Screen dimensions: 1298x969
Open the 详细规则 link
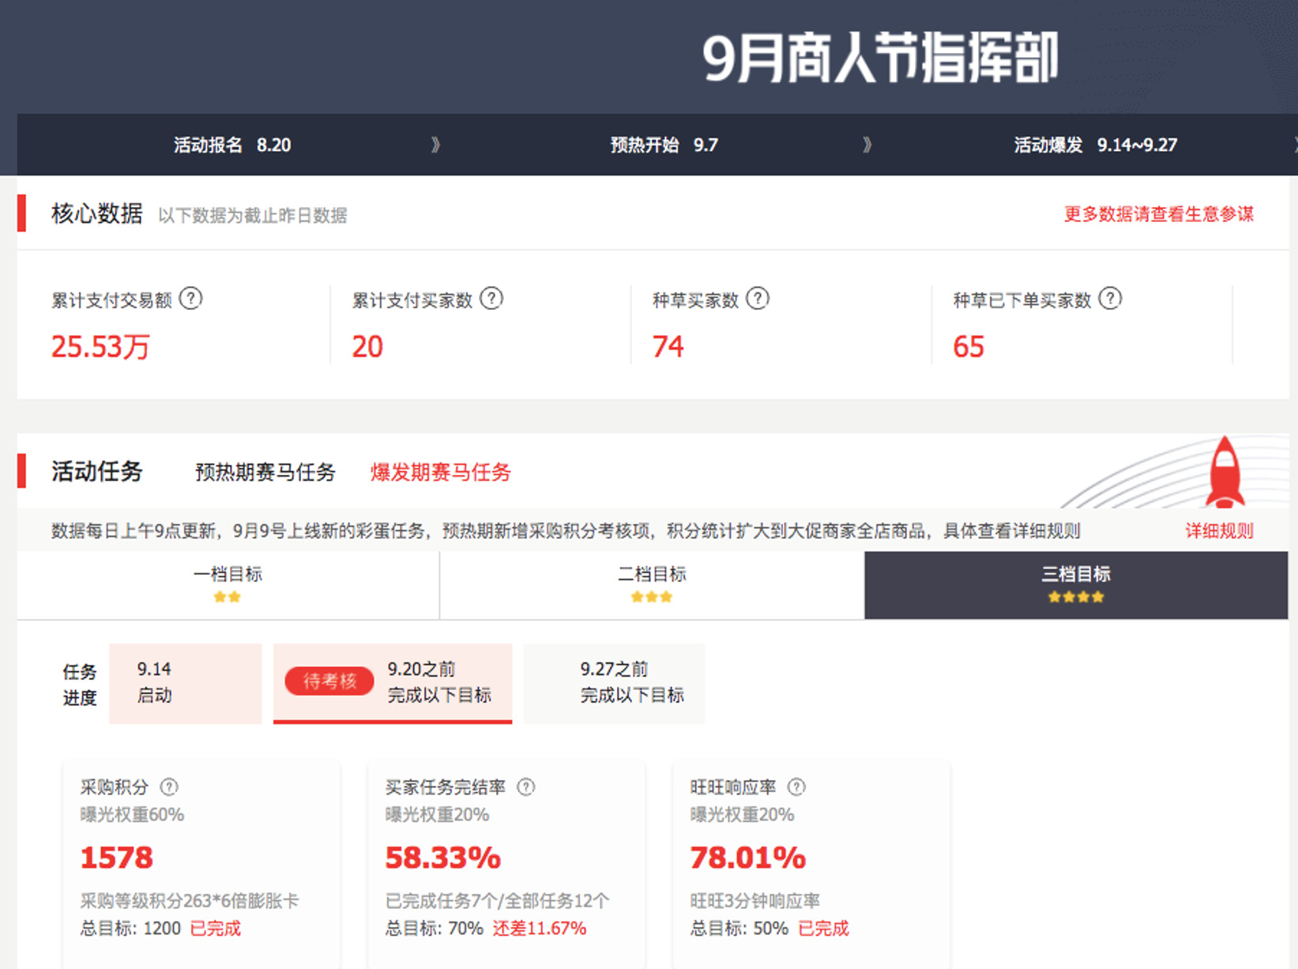pos(1218,530)
